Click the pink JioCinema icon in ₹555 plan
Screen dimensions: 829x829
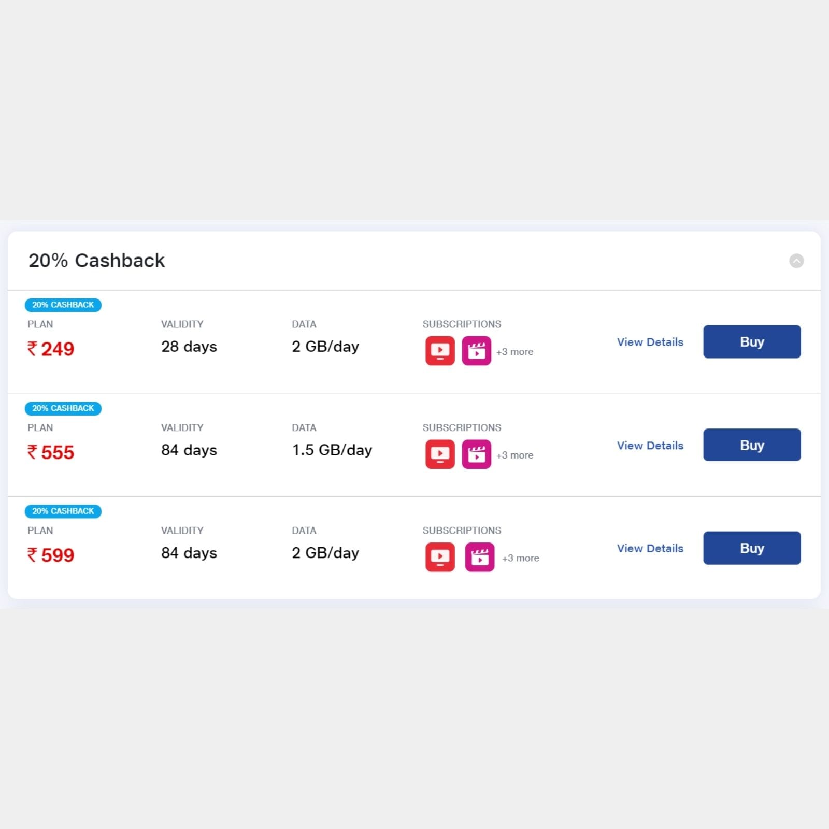pyautogui.click(x=476, y=454)
